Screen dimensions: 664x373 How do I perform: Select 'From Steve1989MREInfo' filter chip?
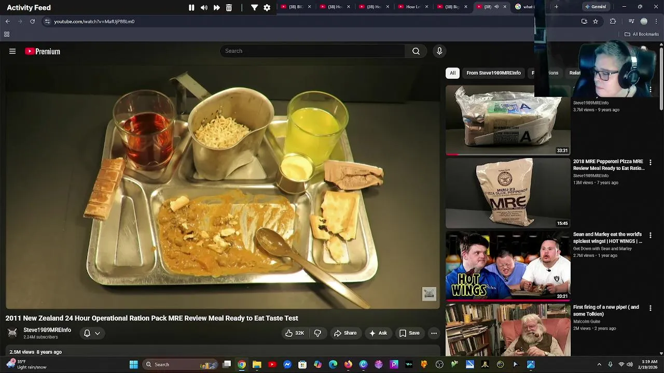click(493, 73)
